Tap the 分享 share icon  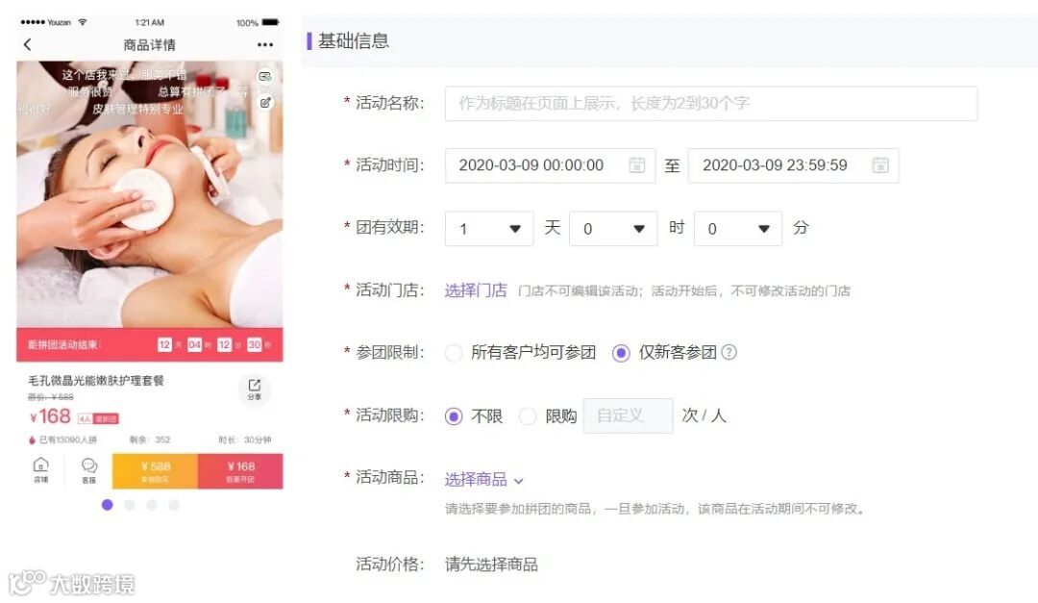[x=254, y=389]
